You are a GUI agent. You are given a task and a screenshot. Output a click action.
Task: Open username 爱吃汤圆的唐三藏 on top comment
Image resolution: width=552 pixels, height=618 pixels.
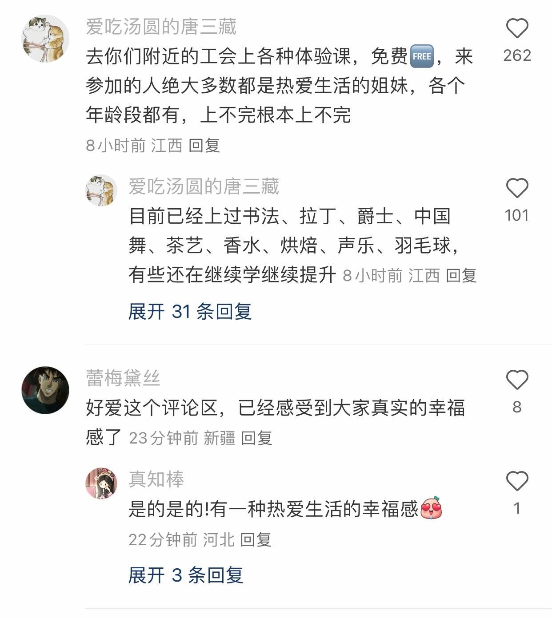(161, 27)
